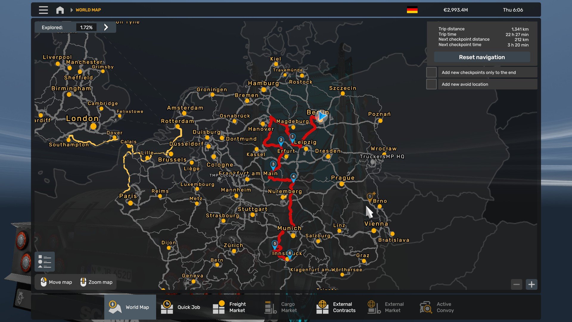
Task: Zoom in with the plus button
Action: click(x=531, y=284)
